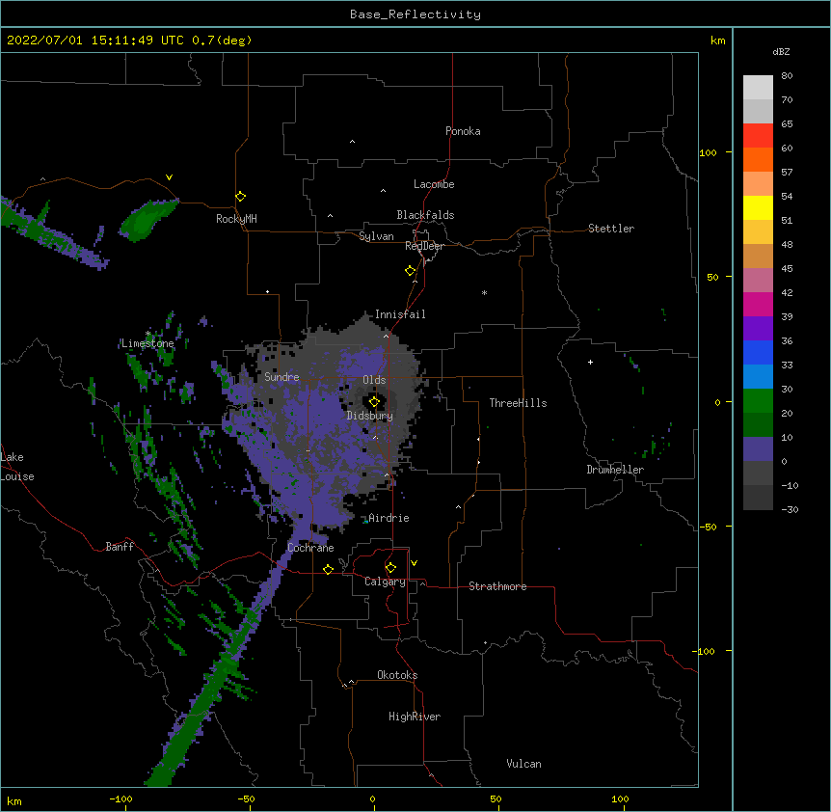Pick the red 65-60 dBZ legend color
The width and height of the screenshot is (831, 812).
pos(758,135)
